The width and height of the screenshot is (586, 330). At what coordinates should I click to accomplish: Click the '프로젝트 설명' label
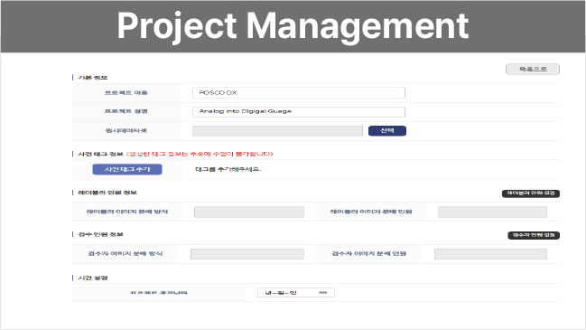click(126, 111)
